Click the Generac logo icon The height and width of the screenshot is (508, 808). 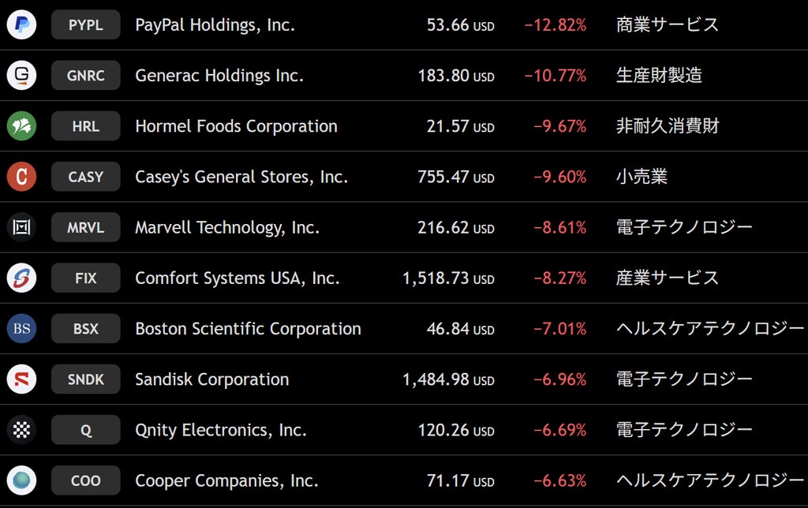pos(21,75)
